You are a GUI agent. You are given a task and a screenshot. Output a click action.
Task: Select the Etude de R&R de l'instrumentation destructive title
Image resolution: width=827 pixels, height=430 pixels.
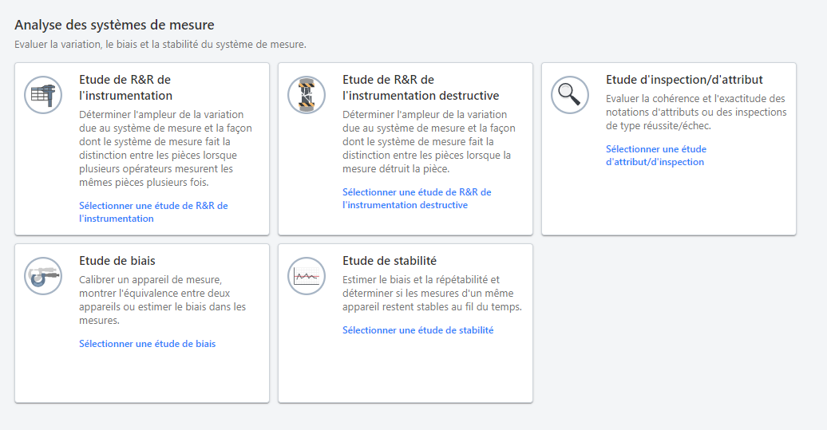point(421,88)
